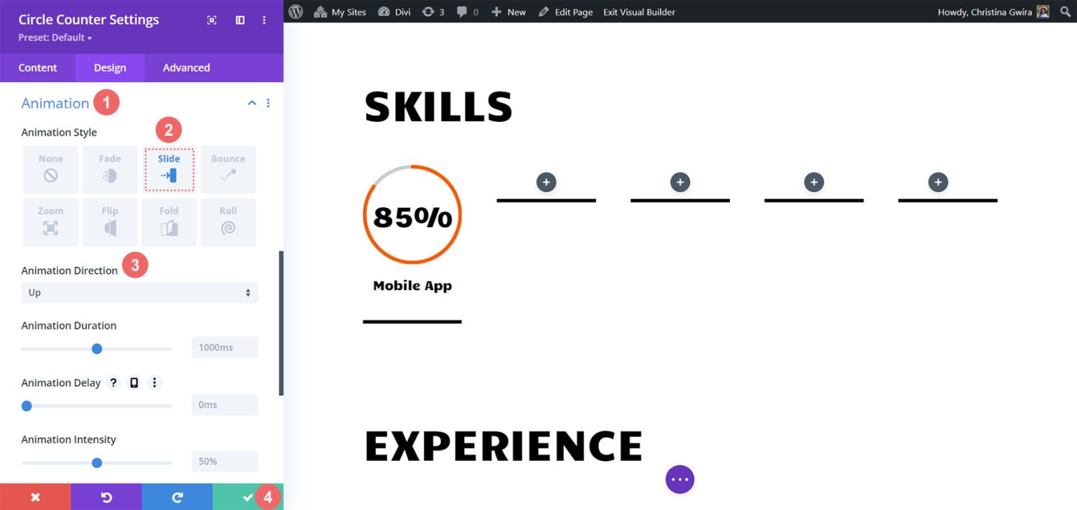Set animation style to None

click(50, 169)
